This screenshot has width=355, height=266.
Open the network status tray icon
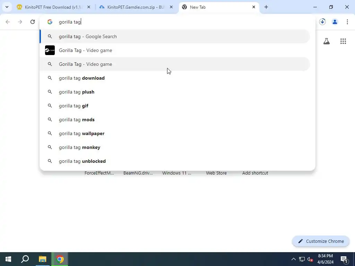302,259
